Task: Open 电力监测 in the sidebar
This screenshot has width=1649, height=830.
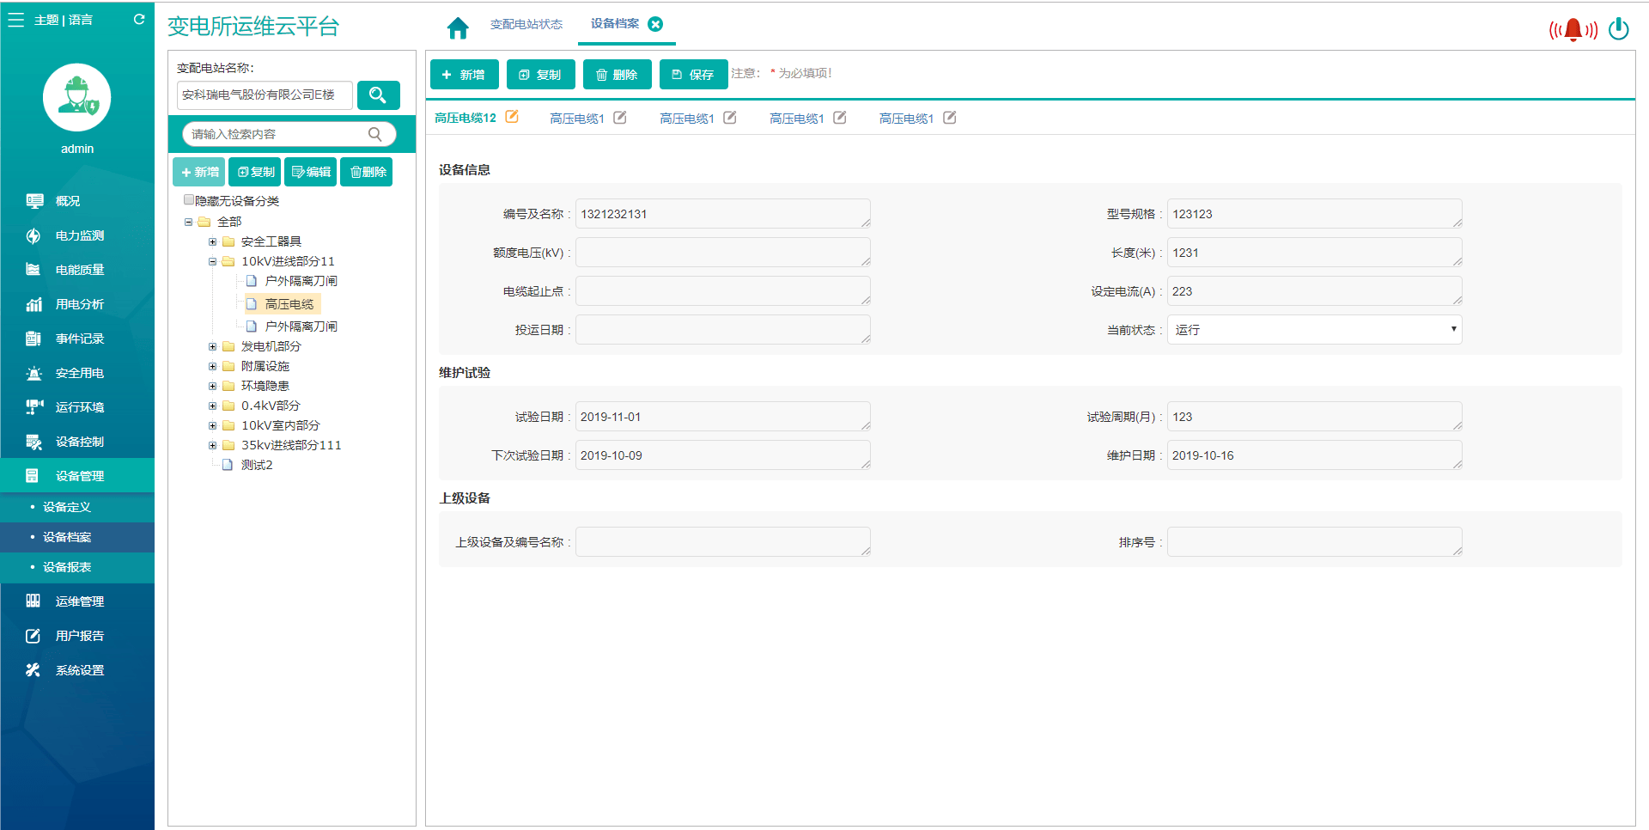Action: tap(77, 235)
